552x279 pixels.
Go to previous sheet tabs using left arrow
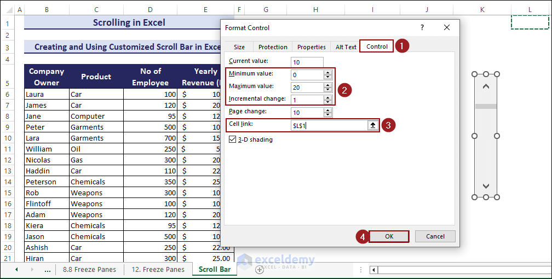pos(16,270)
